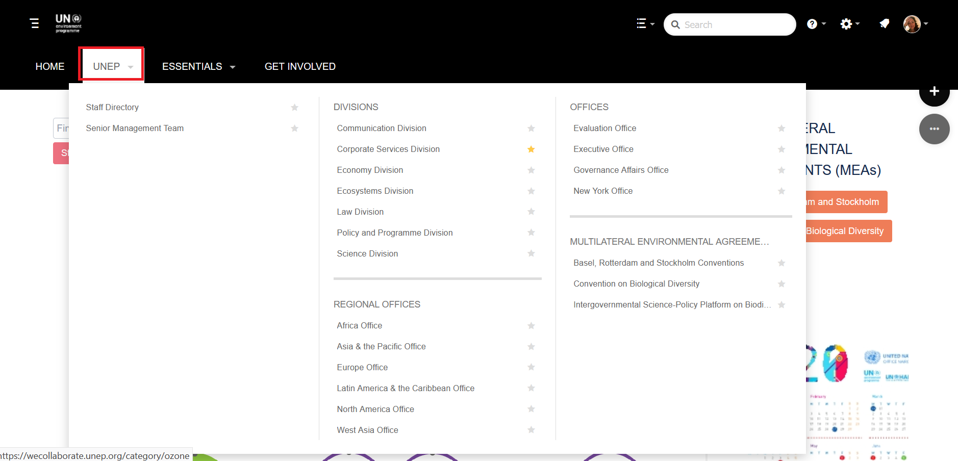Open Ecosystems Division
Image resolution: width=958 pixels, height=461 pixels.
(x=375, y=191)
